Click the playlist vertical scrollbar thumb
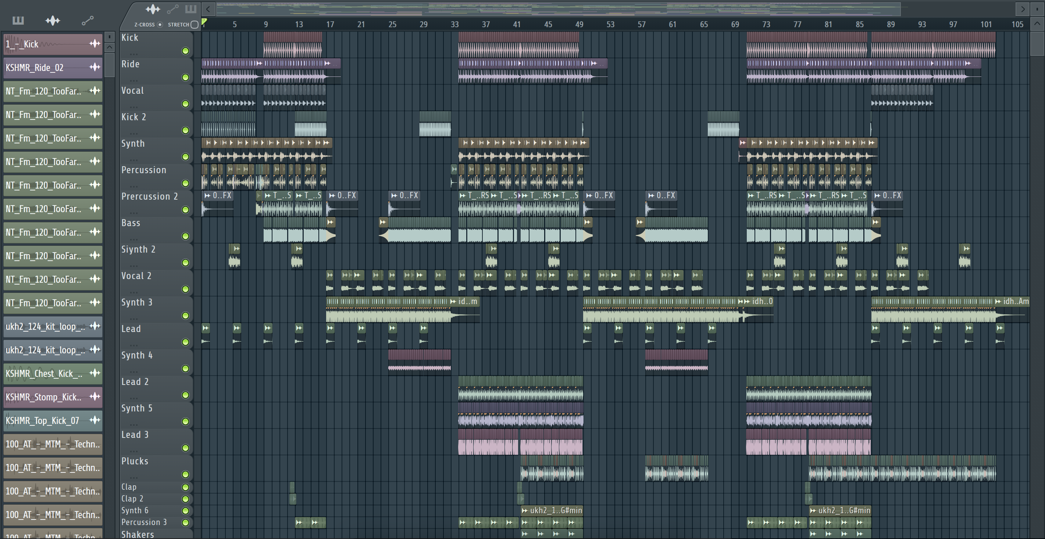Image resolution: width=1045 pixels, height=539 pixels. tap(1037, 43)
